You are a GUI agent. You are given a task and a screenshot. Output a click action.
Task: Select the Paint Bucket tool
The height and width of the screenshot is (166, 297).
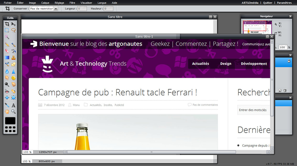[13, 51]
